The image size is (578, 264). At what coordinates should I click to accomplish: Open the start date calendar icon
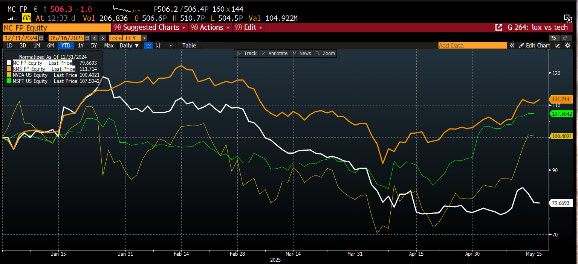click(x=41, y=38)
